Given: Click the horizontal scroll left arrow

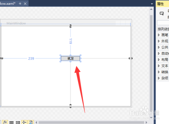Looking at the screenshot, I should 36,122.
